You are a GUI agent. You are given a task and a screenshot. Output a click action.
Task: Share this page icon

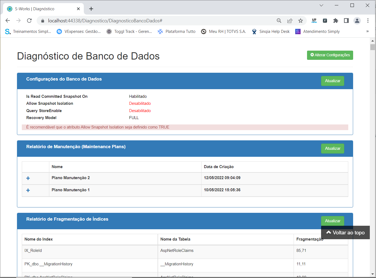[290, 21]
